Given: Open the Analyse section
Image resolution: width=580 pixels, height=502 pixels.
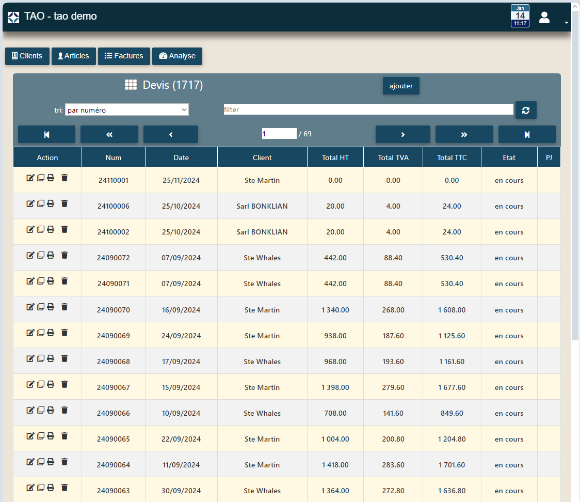Looking at the screenshot, I should pyautogui.click(x=177, y=56).
